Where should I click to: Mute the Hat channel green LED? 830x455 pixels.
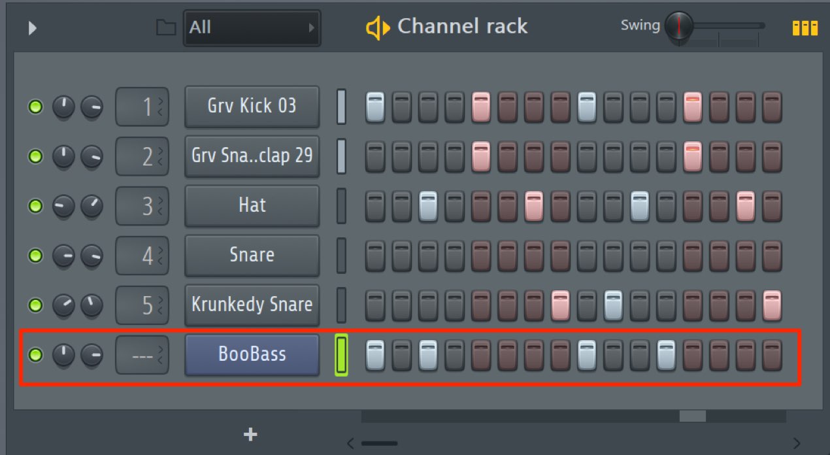click(35, 206)
